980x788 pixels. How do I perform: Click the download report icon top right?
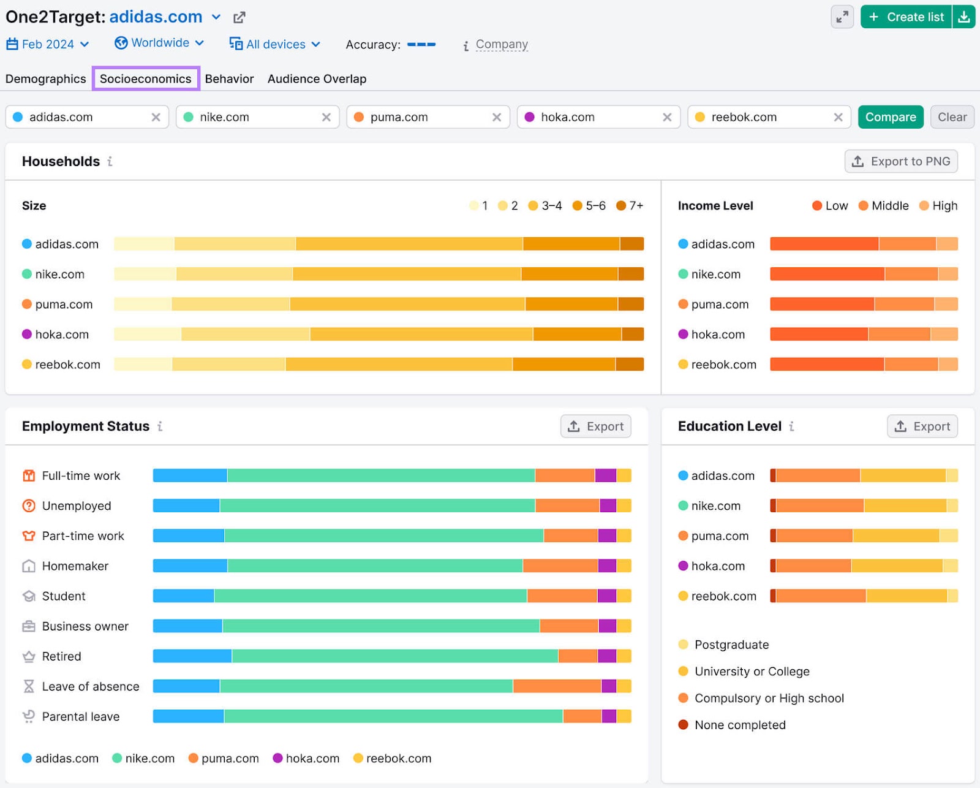pyautogui.click(x=964, y=17)
